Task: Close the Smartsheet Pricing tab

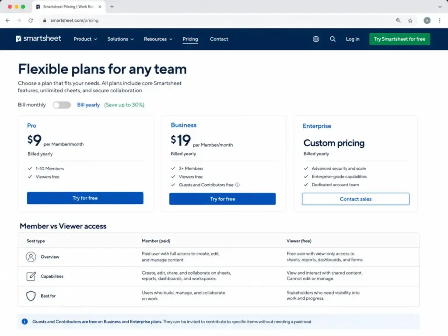Action: pyautogui.click(x=100, y=7)
